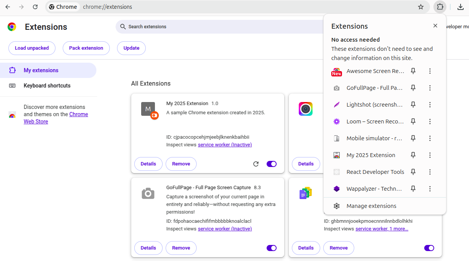Open the Chrome downloads icon
This screenshot has width=469, height=261.
pyautogui.click(x=461, y=7)
